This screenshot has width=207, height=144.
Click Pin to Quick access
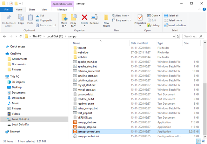tap(9, 21)
